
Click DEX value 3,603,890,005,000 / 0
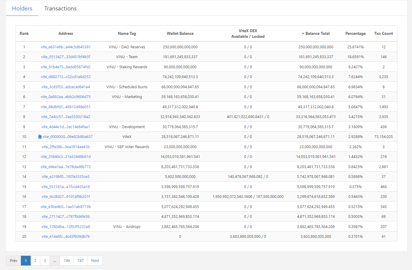coord(248,237)
